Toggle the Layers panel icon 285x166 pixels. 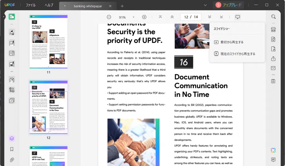point(12,139)
